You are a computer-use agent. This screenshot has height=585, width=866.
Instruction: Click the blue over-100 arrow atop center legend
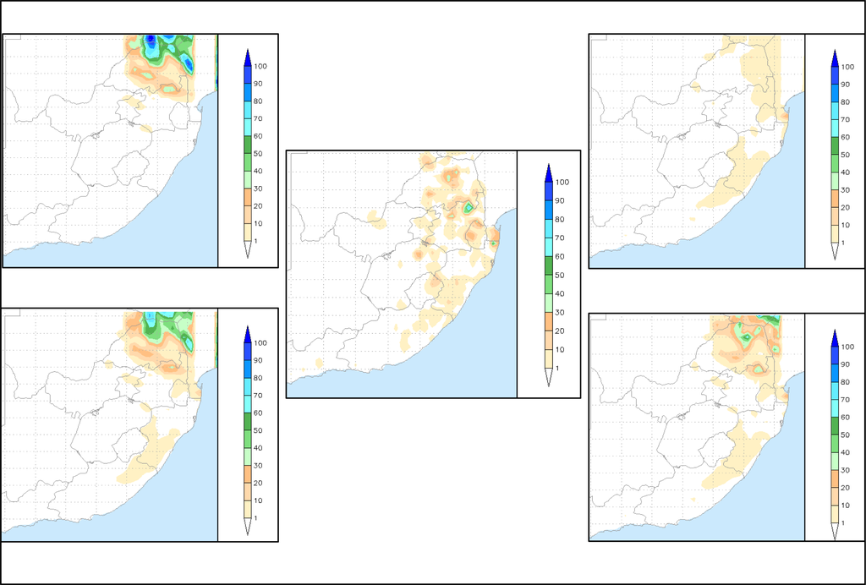coord(548,172)
